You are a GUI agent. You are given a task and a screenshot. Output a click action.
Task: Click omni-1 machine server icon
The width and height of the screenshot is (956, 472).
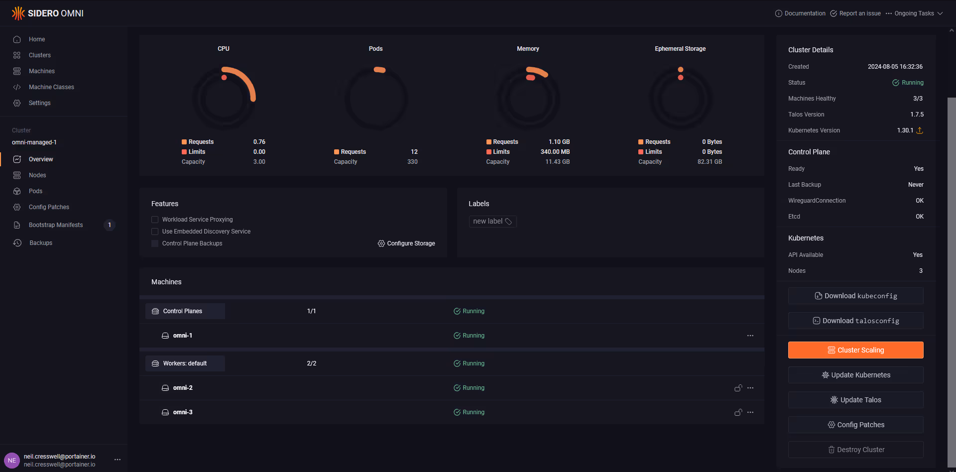[165, 336]
